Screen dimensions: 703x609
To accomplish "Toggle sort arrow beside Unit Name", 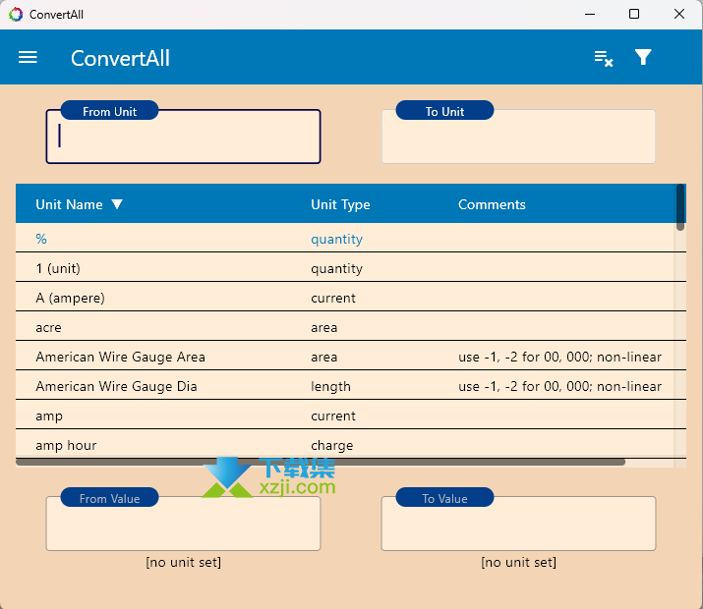I will 117,204.
